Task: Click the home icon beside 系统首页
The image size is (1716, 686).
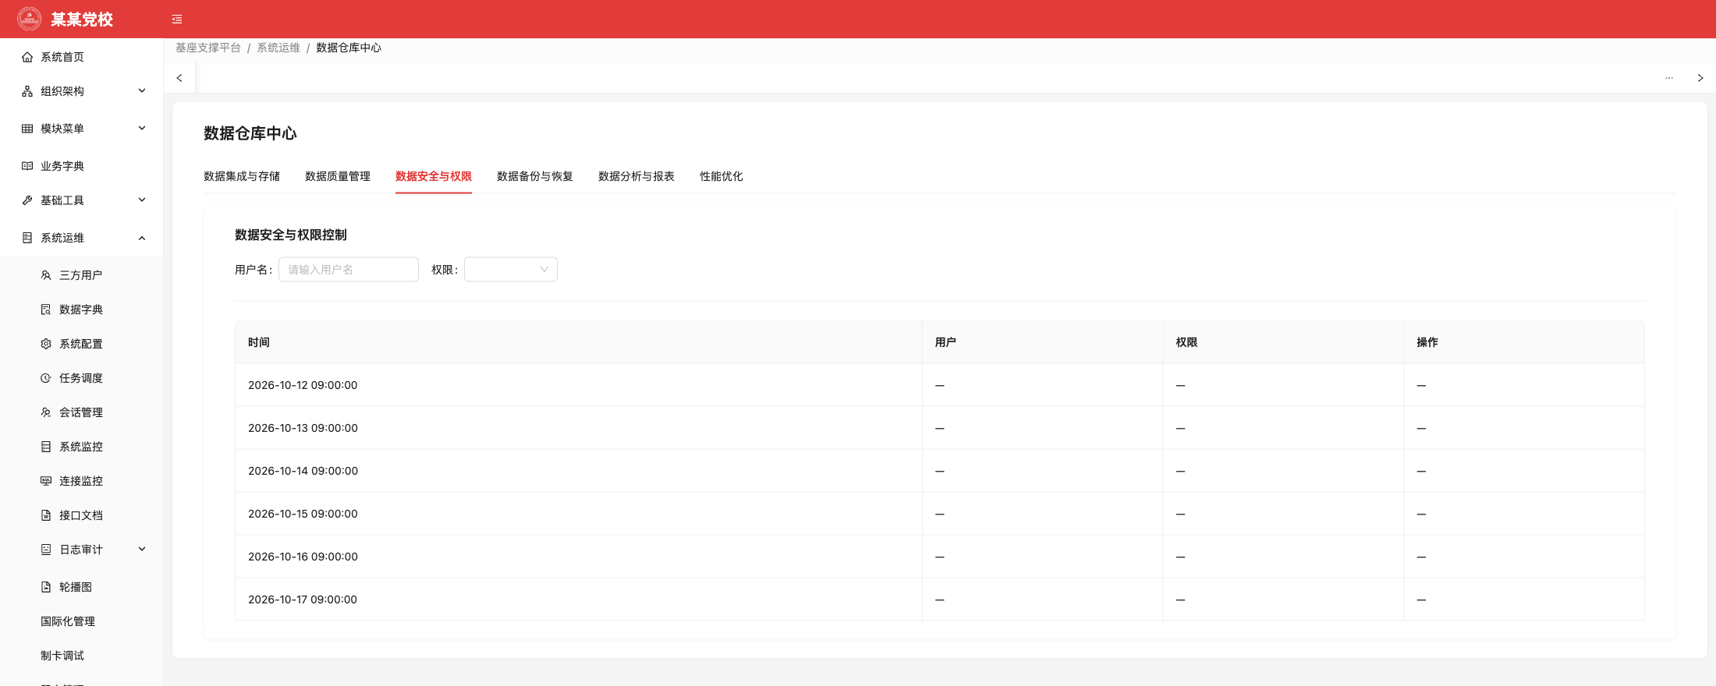Action: click(27, 57)
